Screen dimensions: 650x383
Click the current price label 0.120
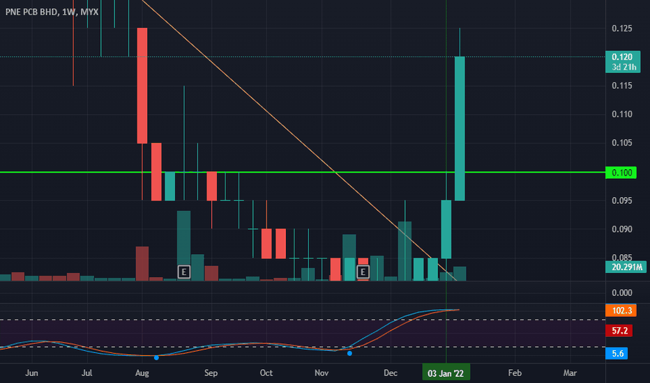tap(623, 62)
